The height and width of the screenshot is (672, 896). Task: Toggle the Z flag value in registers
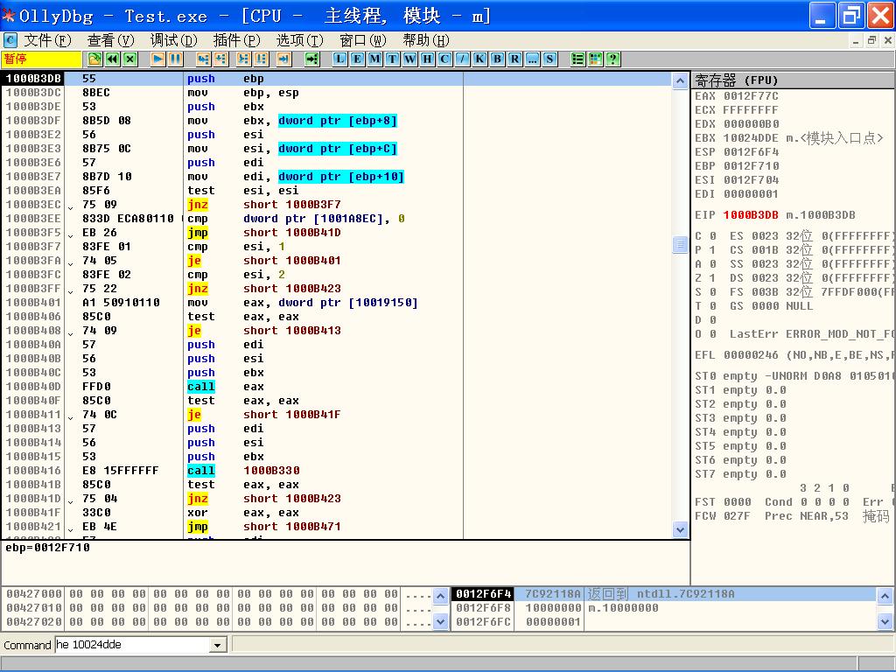(712, 278)
